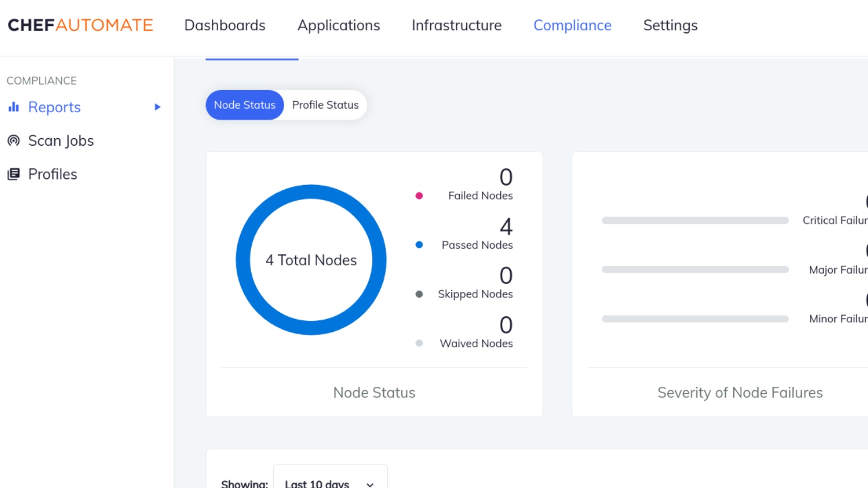This screenshot has height=488, width=868.
Task: Open the Dashboards page
Action: point(225,25)
